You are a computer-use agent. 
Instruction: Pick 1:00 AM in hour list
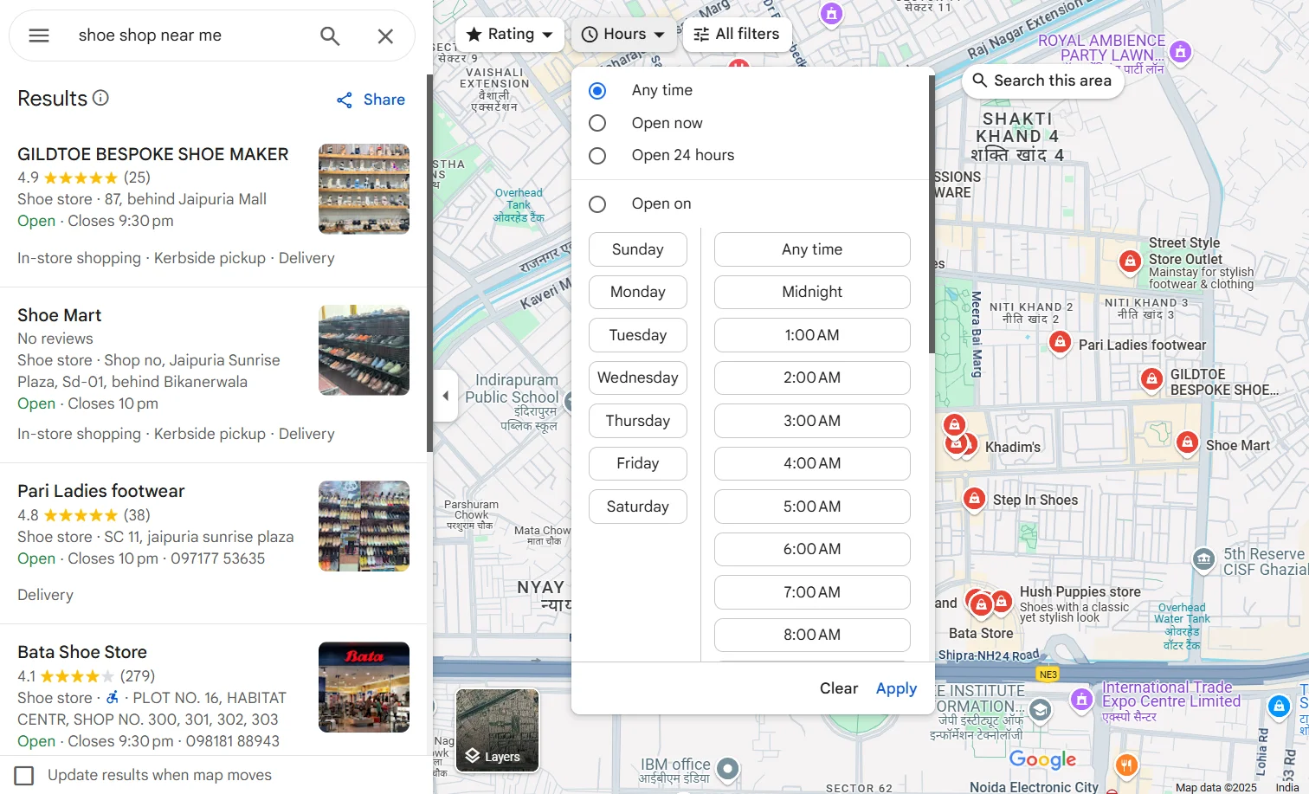point(812,335)
